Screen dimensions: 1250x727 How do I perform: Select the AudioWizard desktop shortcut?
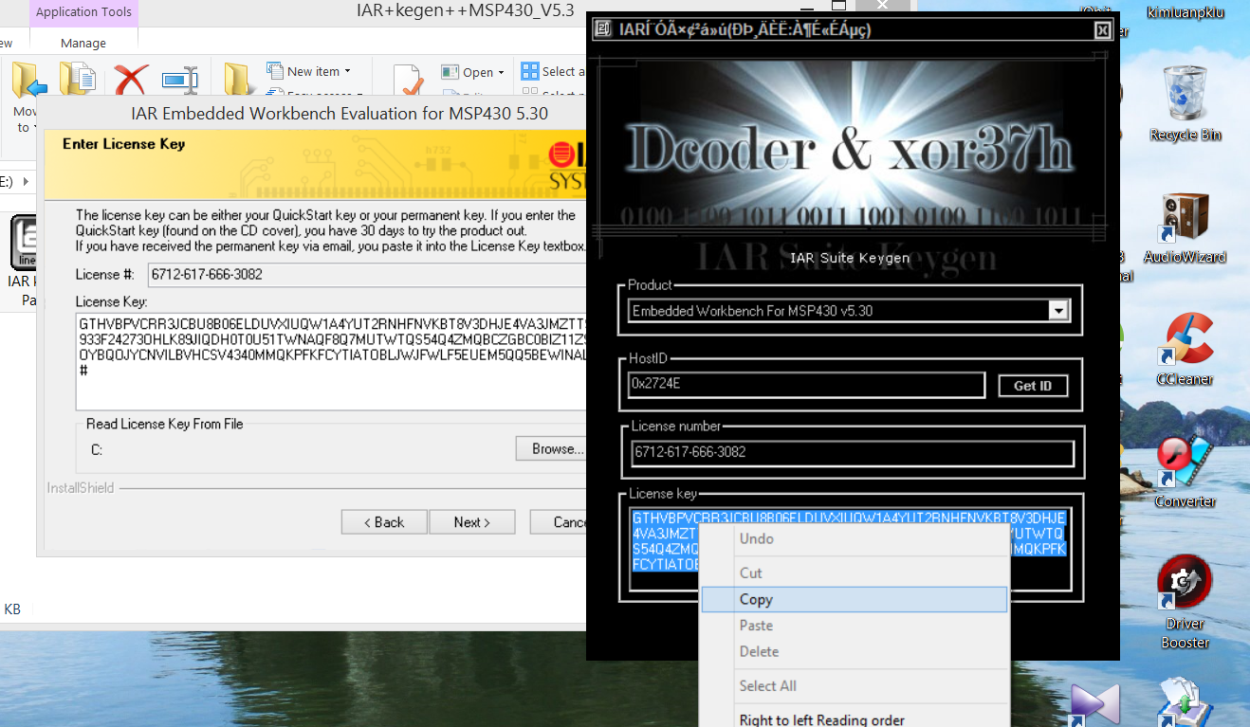coord(1186,227)
